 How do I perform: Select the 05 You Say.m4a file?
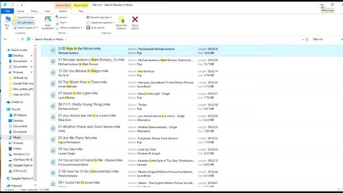(192, 151)
